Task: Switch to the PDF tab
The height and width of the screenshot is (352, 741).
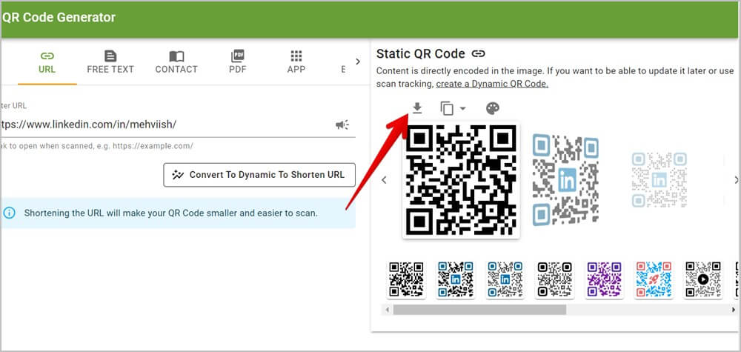Action: (x=238, y=63)
